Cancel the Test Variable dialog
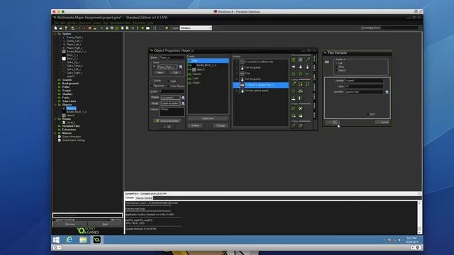This screenshot has height=255, width=454. pyautogui.click(x=382, y=123)
